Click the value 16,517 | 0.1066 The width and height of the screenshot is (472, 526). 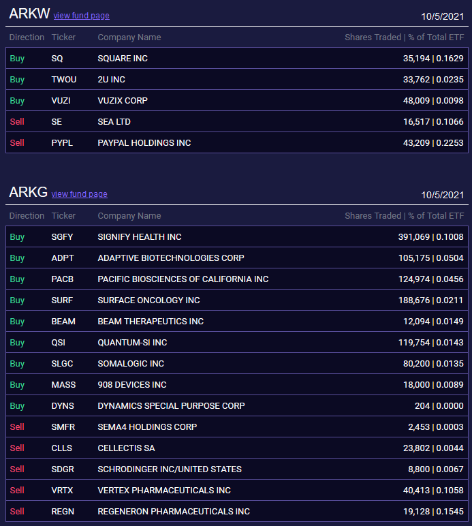pyautogui.click(x=433, y=122)
